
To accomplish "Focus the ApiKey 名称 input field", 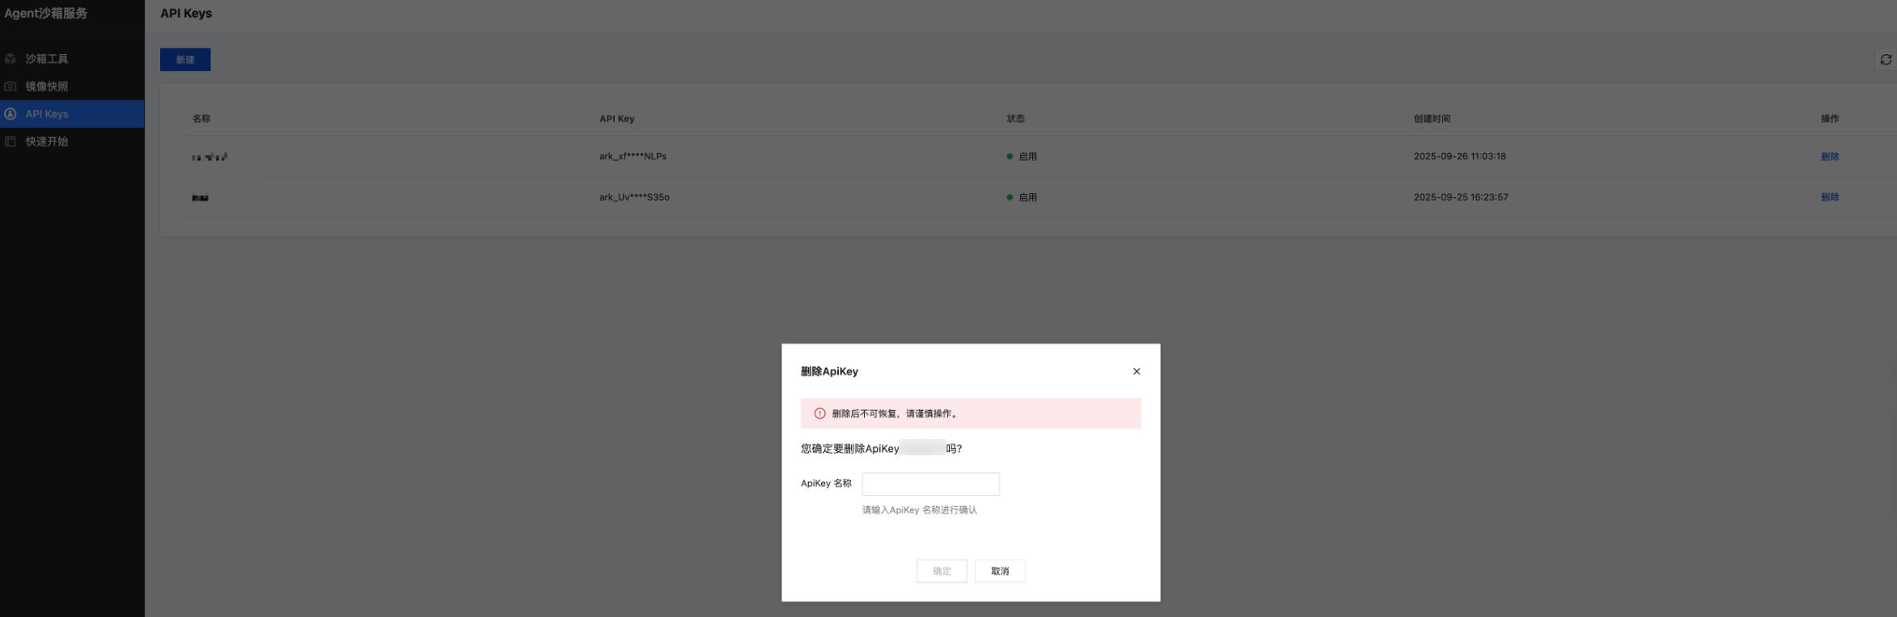I will [x=930, y=484].
